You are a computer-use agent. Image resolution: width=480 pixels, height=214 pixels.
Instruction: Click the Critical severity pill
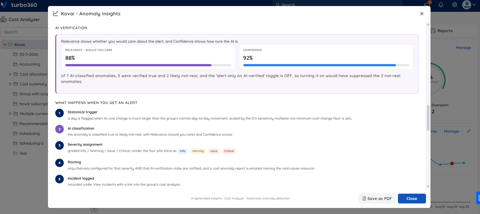pyautogui.click(x=229, y=151)
